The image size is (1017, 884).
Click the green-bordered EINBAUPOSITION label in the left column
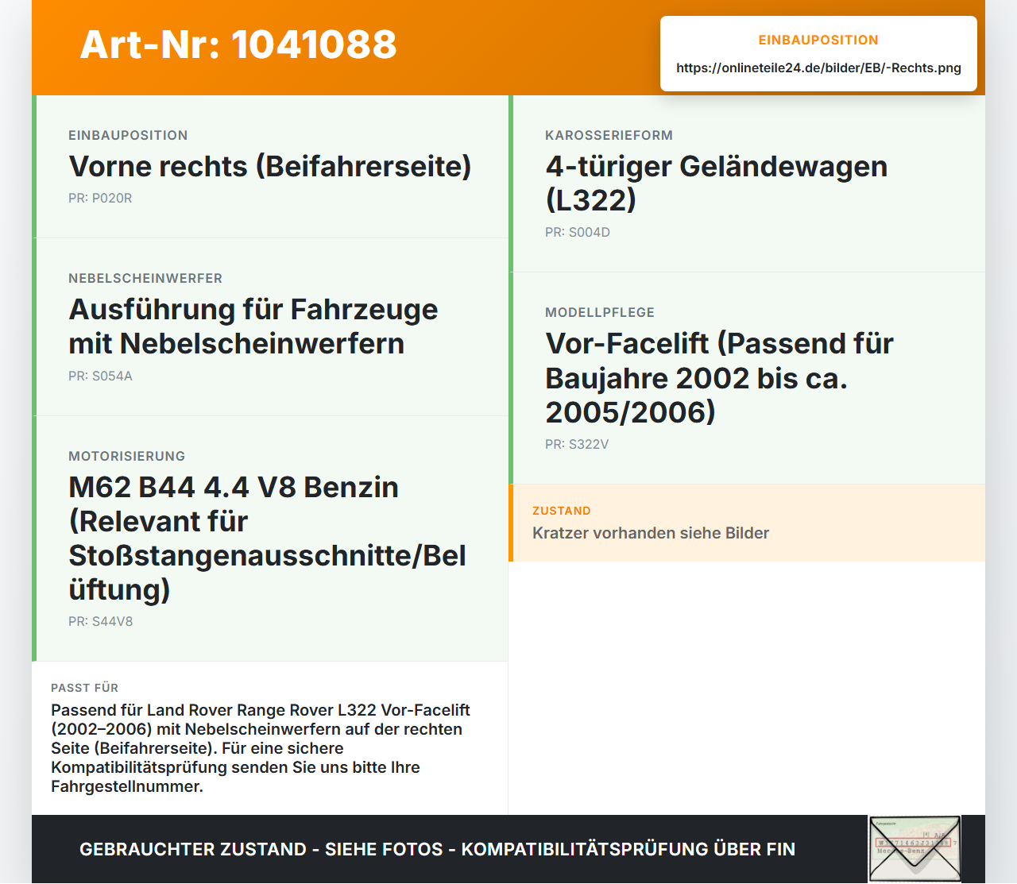pyautogui.click(x=128, y=136)
